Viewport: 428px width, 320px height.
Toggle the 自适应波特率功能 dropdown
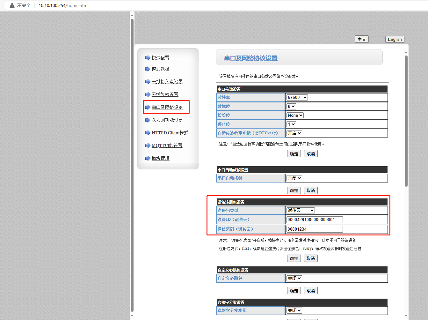(294, 133)
